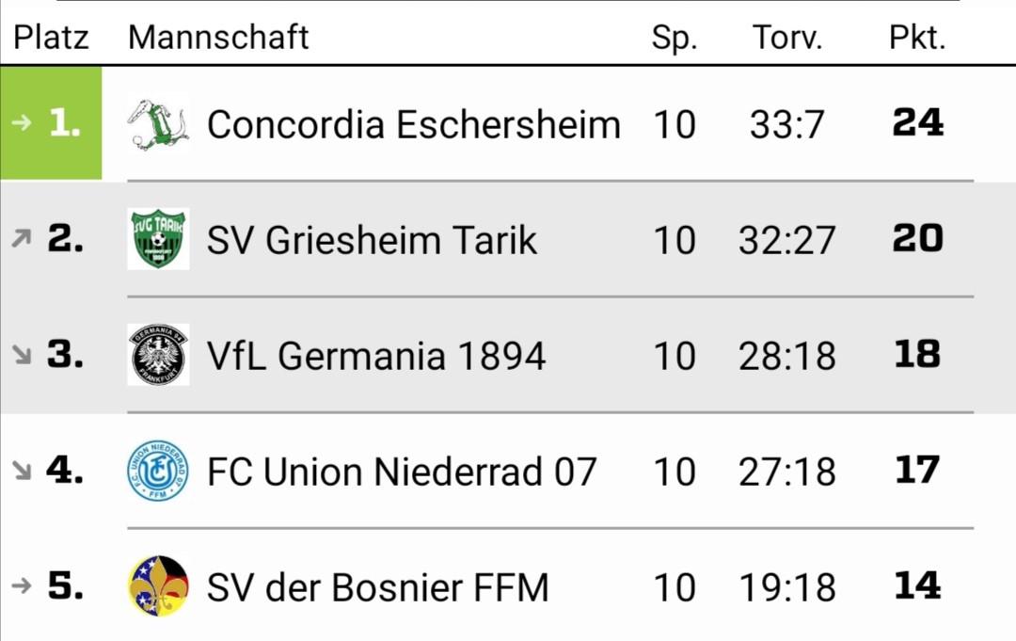Image resolution: width=1016 pixels, height=641 pixels.
Task: Open Concordia Eschersheim team page
Action: coord(413,124)
